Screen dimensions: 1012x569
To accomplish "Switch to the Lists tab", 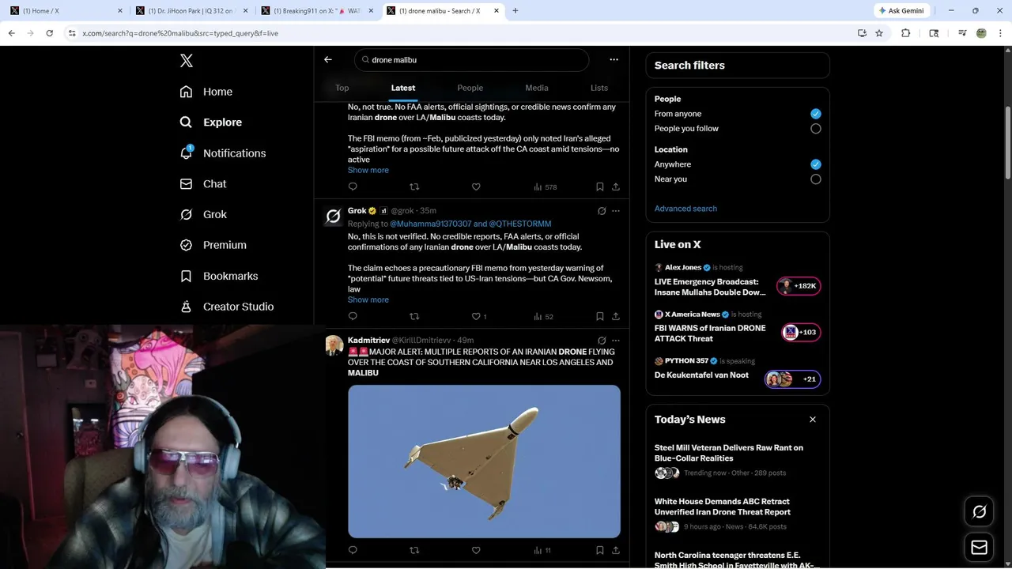I will point(599,88).
